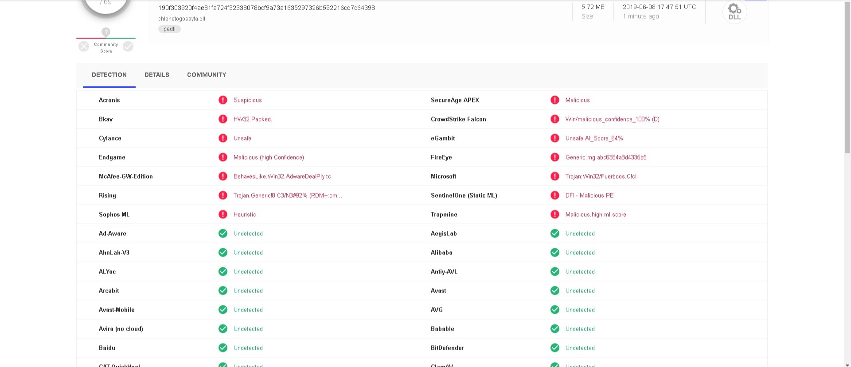Click the 2019-06-08 17:47:51 UTC timestamp

point(660,7)
